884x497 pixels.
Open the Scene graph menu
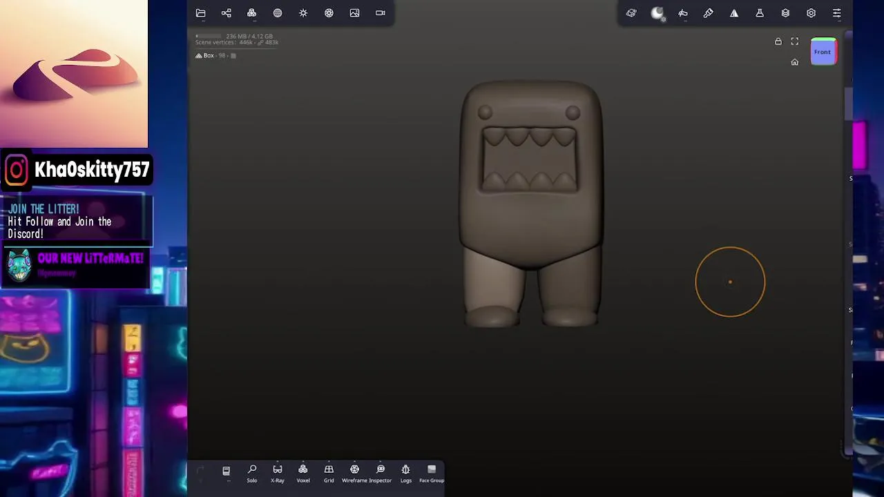pyautogui.click(x=226, y=13)
